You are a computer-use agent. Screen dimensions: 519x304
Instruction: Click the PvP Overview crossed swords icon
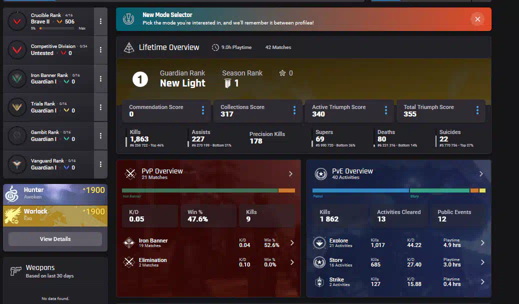pos(130,174)
